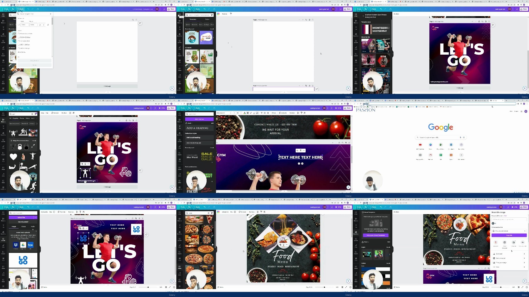
Task: Switch to the Templates tab in the design panel
Action: tap(193, 19)
